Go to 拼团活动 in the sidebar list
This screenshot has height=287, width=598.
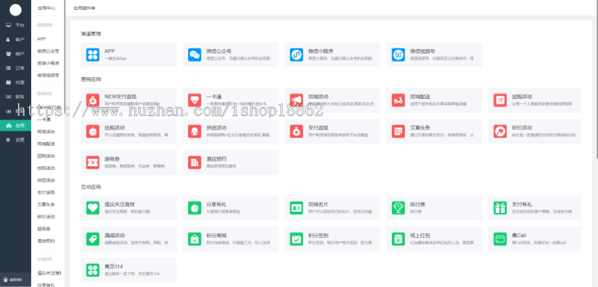46,180
